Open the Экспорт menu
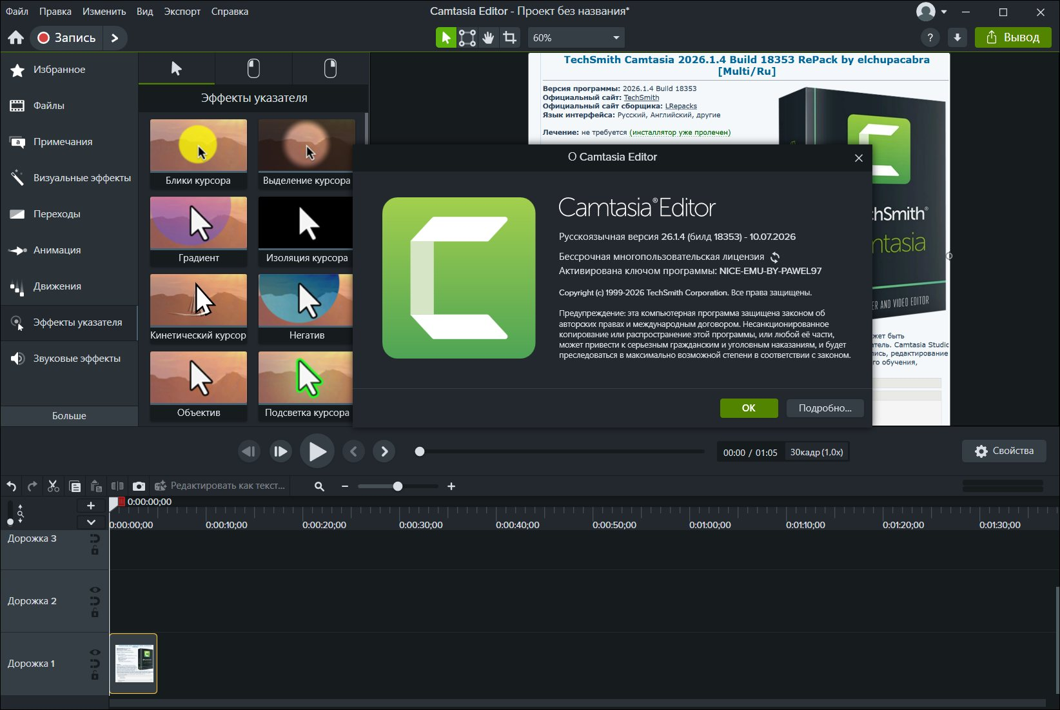1060x710 pixels. click(x=182, y=12)
